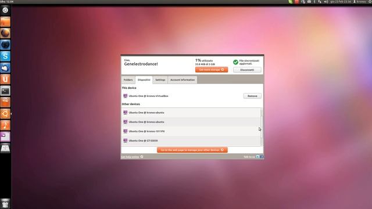Image resolution: width=372 pixels, height=209 pixels.
Task: Go to the web page to manage other devices
Action: [192, 150]
